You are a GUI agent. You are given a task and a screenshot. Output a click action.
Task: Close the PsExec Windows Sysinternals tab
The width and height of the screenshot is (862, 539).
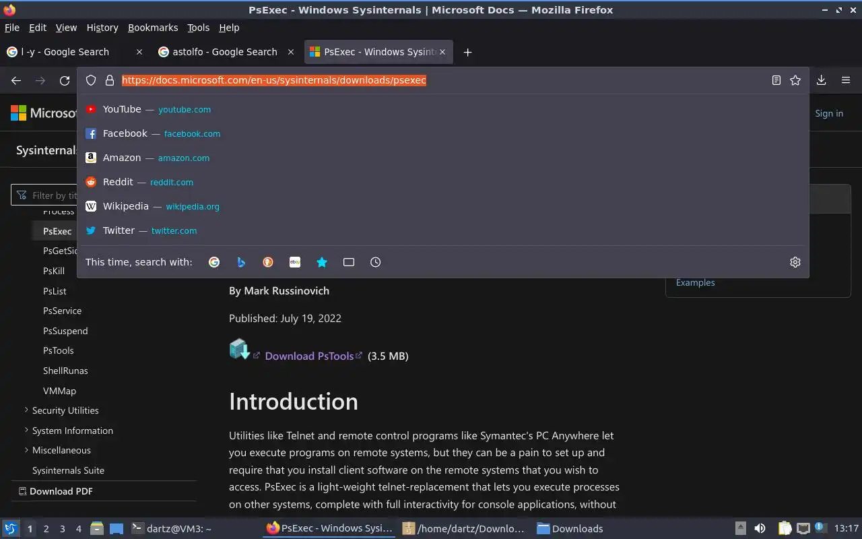(x=442, y=52)
